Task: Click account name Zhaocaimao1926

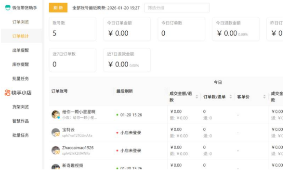Action: (x=78, y=148)
